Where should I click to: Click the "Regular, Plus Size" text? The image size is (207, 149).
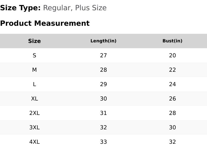click(75, 8)
